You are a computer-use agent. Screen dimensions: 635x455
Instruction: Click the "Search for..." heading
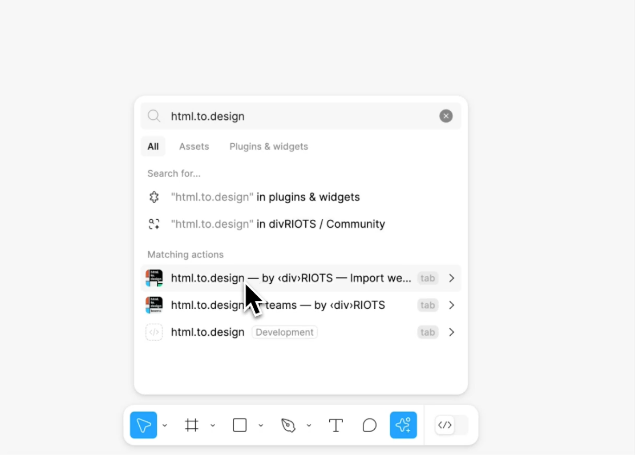[174, 174]
